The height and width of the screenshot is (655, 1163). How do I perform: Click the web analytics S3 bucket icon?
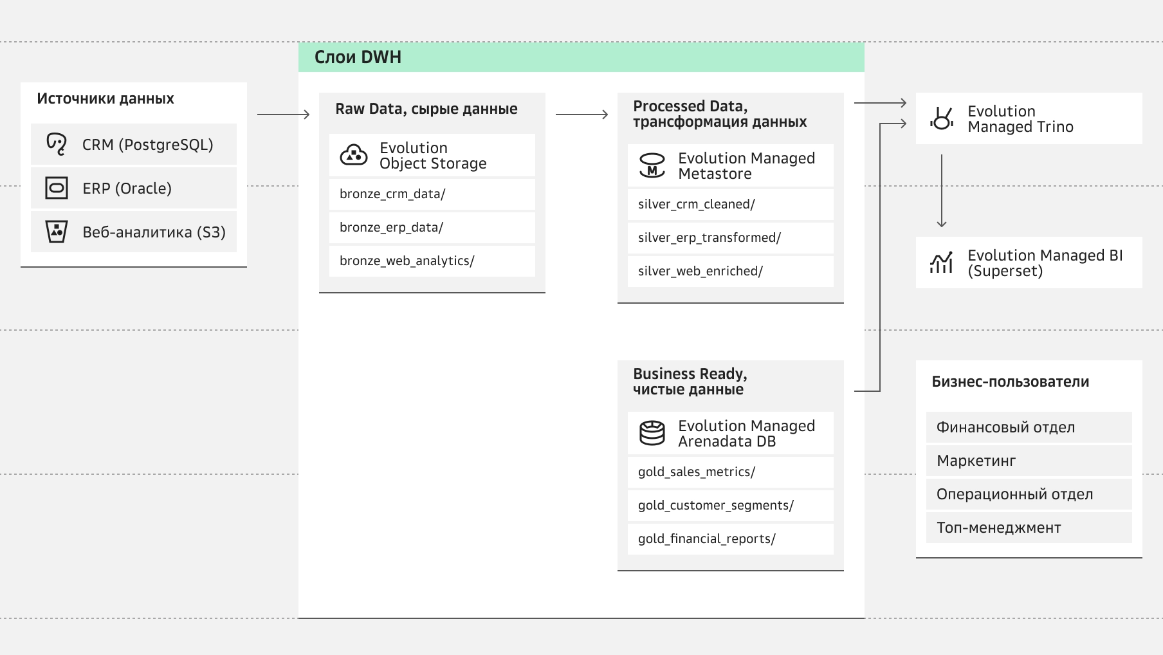pos(57,232)
